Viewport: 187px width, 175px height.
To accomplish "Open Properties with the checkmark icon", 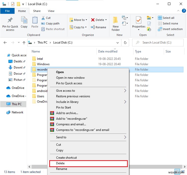I will pyautogui.click(x=139, y=20).
